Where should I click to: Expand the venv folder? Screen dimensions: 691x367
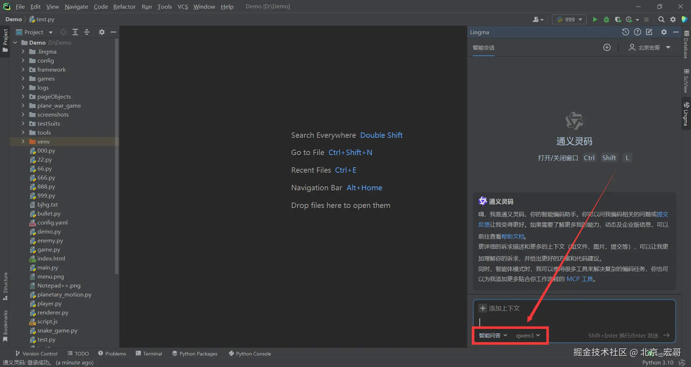pyautogui.click(x=23, y=141)
